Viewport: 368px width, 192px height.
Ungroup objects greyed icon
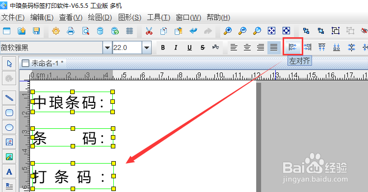[350, 31]
